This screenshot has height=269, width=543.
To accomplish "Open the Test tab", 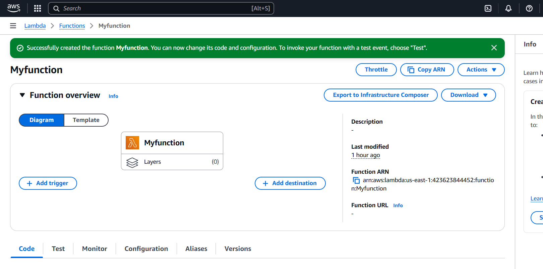I will coord(58,249).
